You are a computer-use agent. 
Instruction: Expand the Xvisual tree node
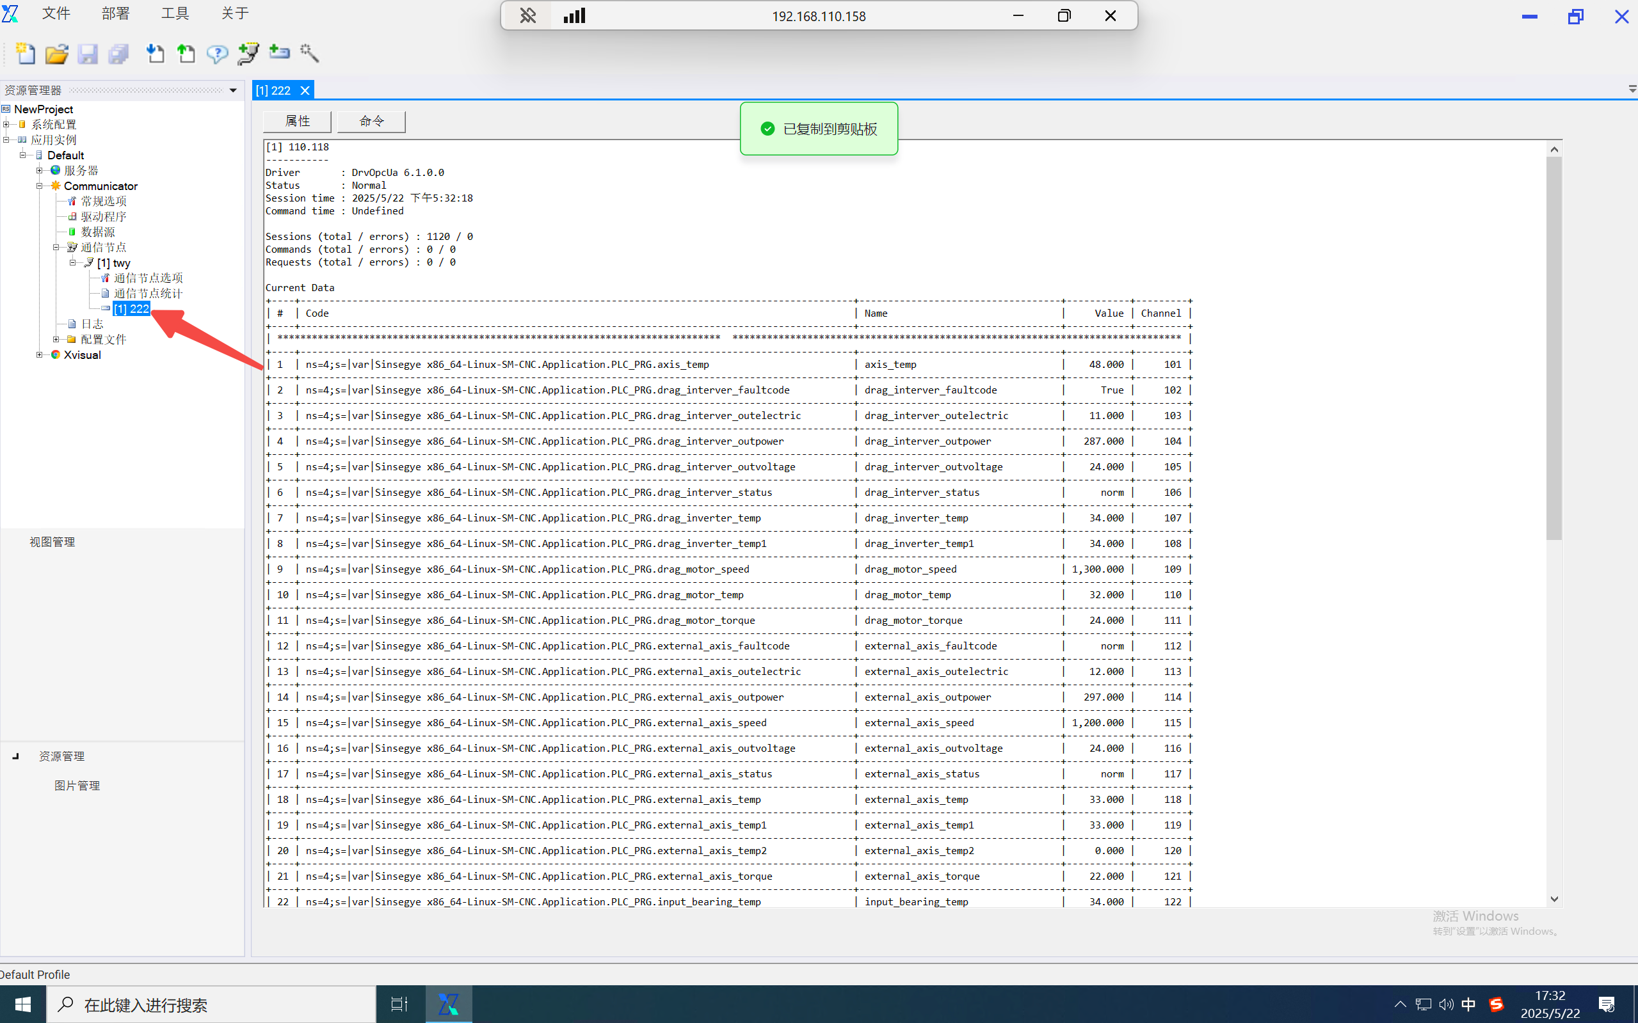coord(39,354)
